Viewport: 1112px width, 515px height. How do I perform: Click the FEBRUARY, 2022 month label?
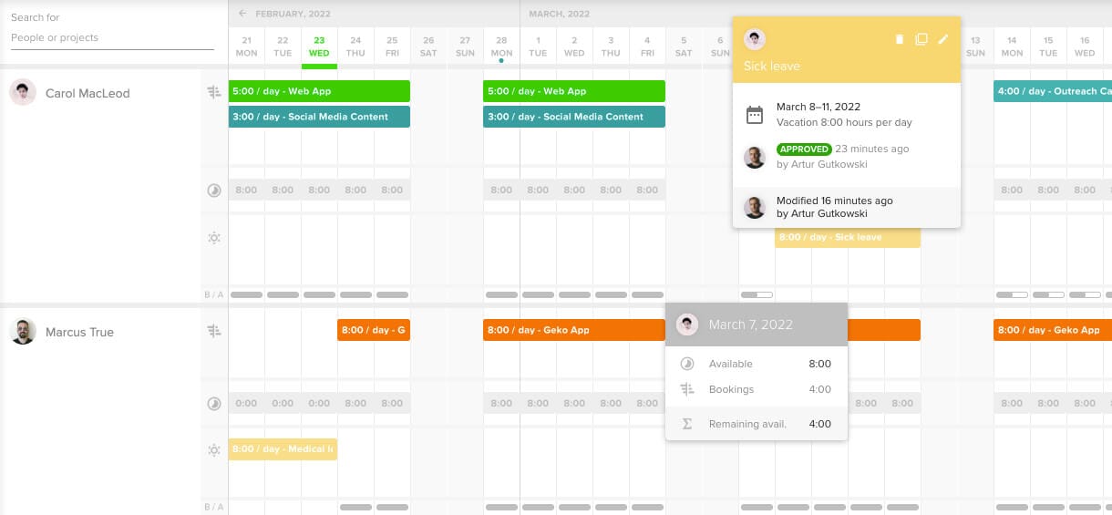(293, 15)
